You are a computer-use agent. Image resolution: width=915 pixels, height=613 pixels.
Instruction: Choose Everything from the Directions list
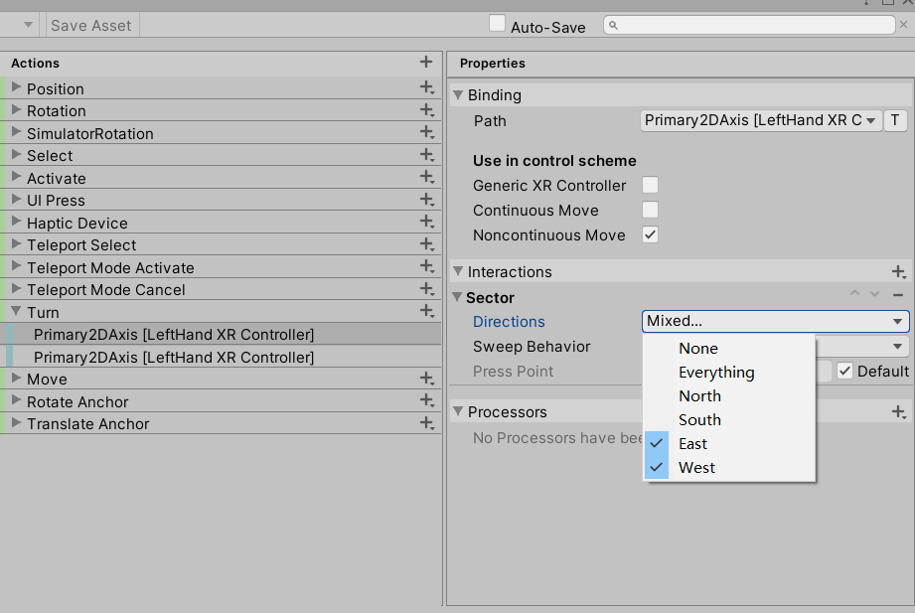(716, 372)
